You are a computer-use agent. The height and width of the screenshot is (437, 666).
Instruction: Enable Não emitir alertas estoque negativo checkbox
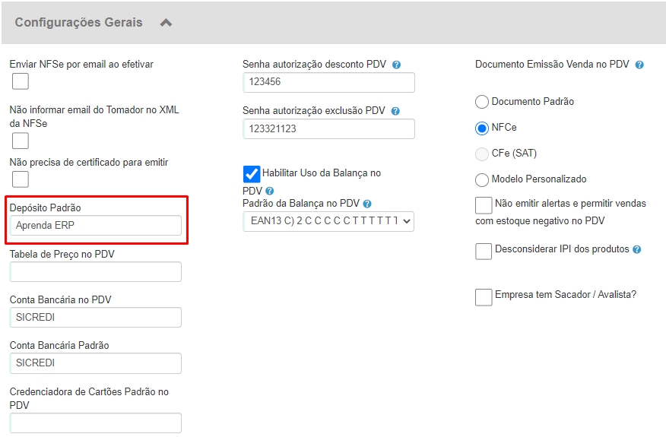[x=484, y=205]
